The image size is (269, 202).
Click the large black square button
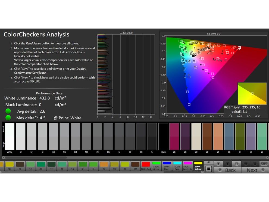pyautogui.click(x=209, y=169)
